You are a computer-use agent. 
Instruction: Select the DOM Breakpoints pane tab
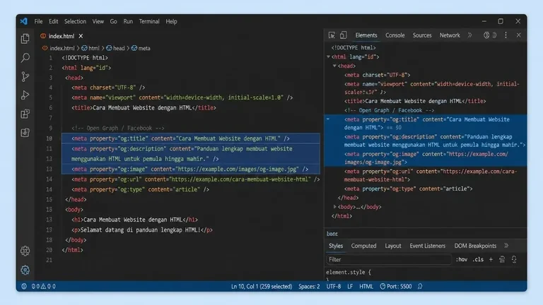[x=475, y=246]
